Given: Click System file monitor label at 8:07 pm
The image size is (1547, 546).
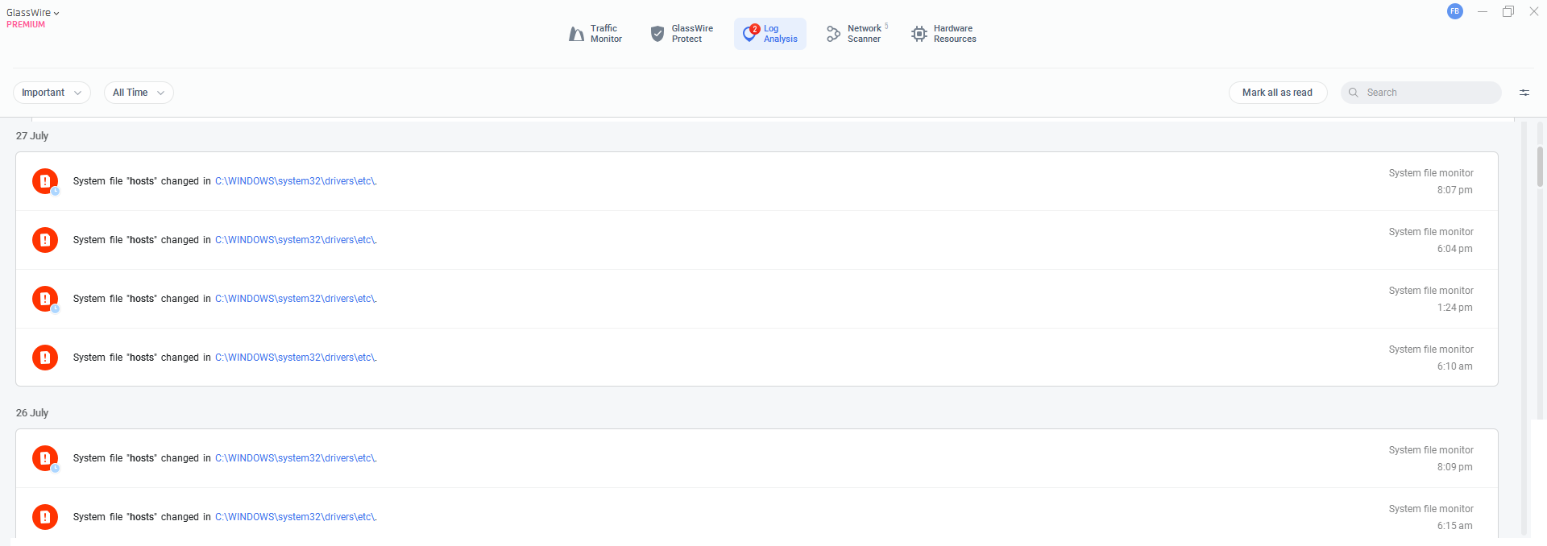Looking at the screenshot, I should (x=1431, y=173).
